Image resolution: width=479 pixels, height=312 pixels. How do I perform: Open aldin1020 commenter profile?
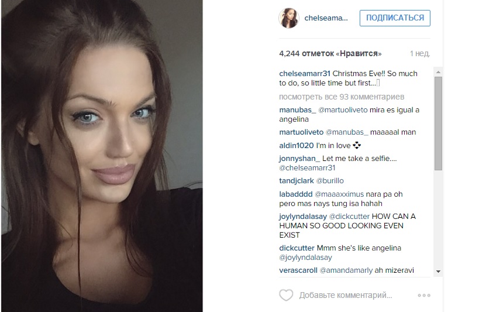point(297,146)
